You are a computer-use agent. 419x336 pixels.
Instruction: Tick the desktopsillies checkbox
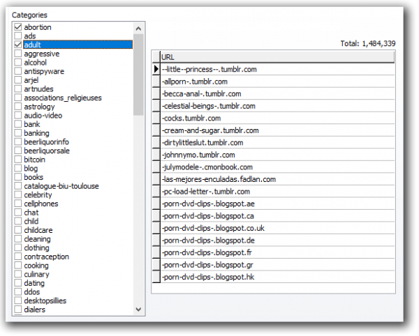(18, 300)
